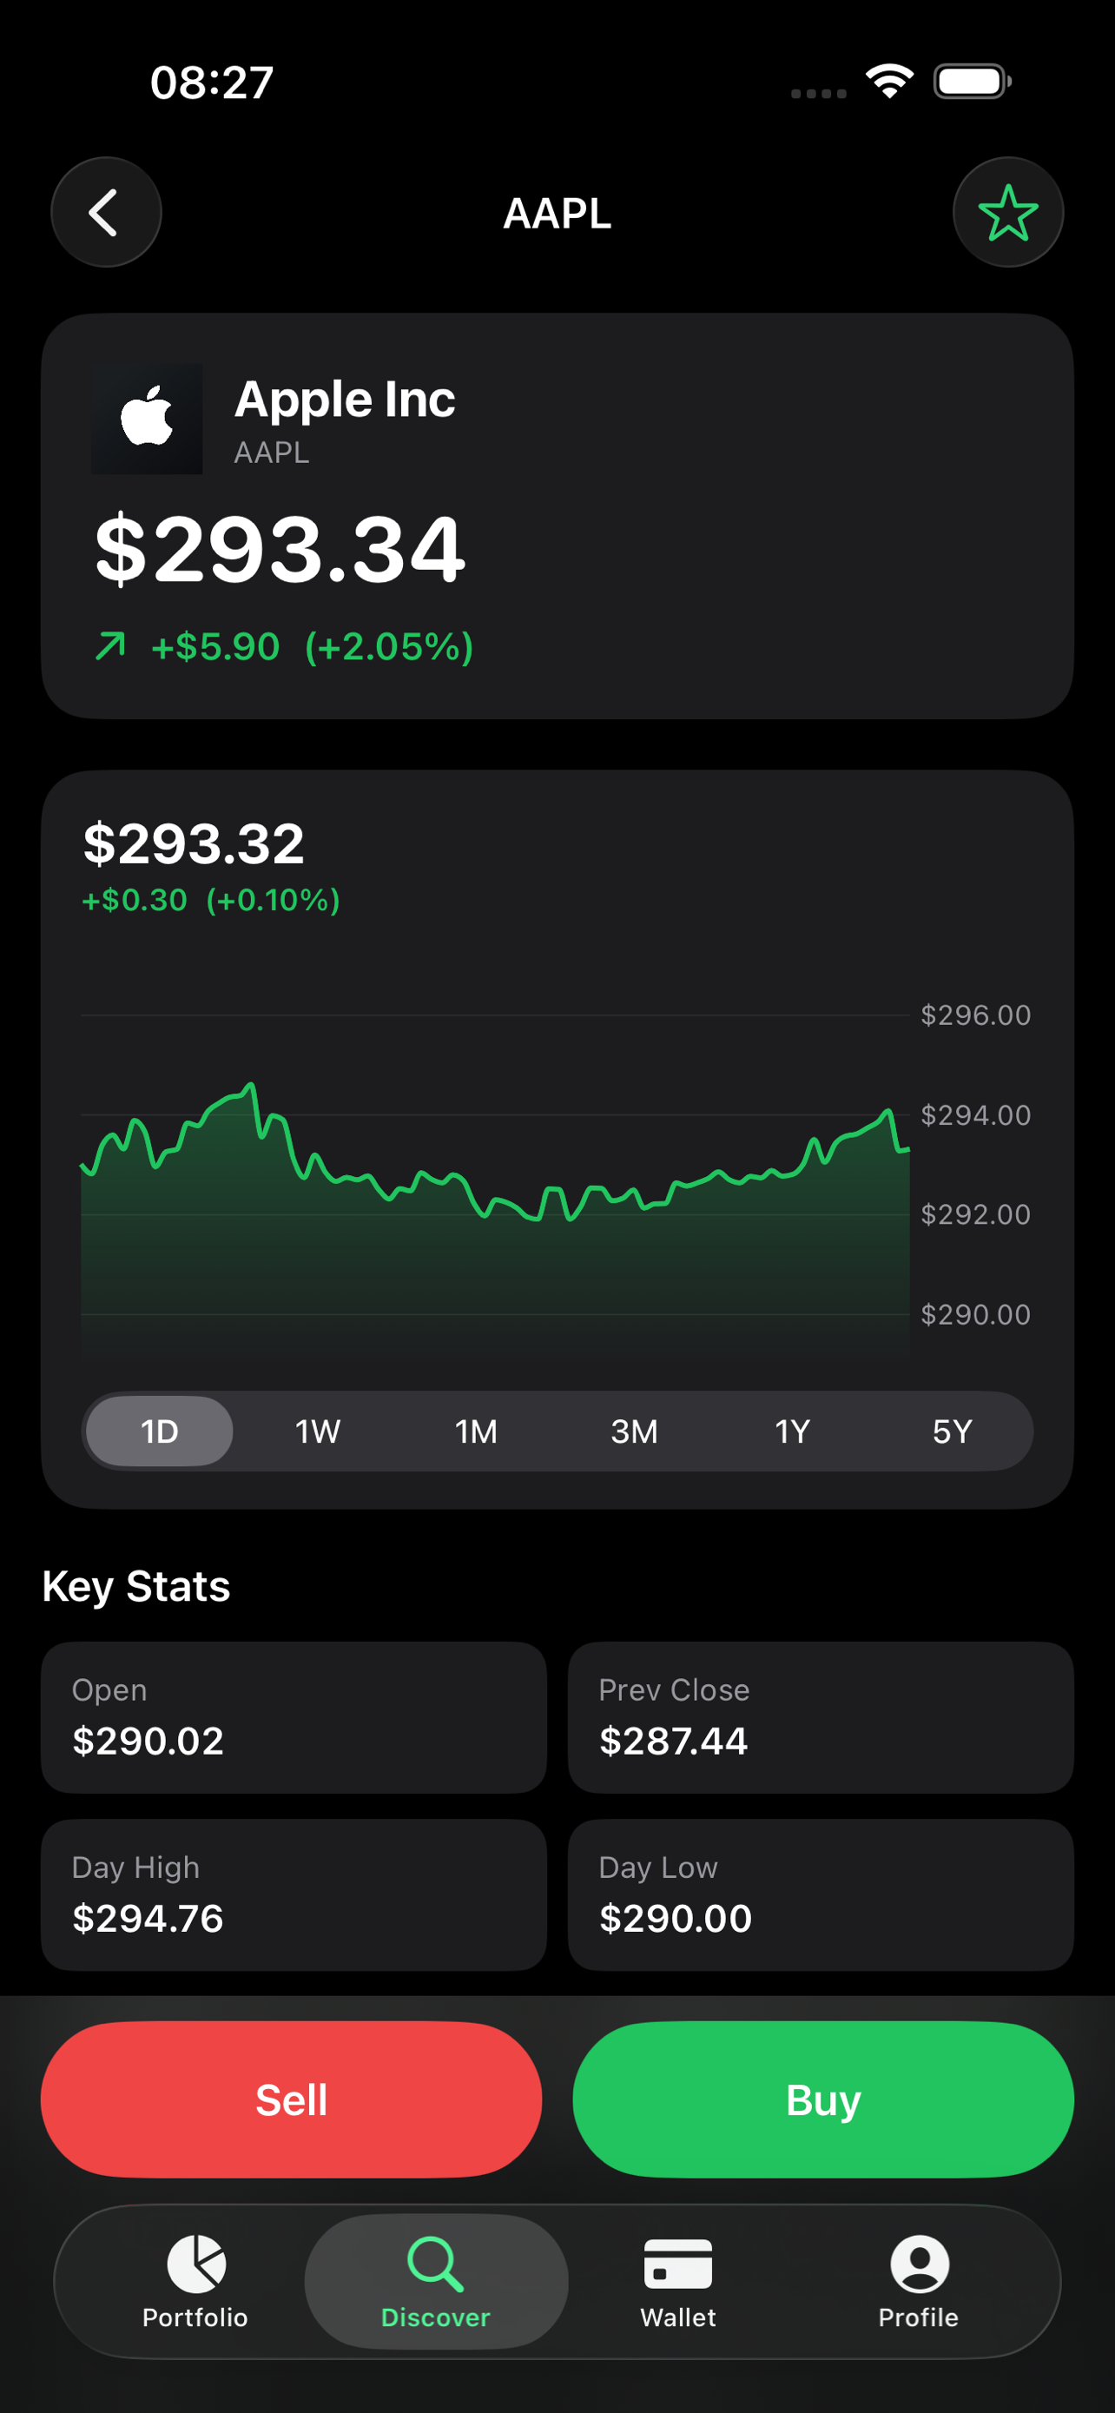Toggle the favorite star for AAPL
This screenshot has height=2413, width=1115.
[1008, 213]
